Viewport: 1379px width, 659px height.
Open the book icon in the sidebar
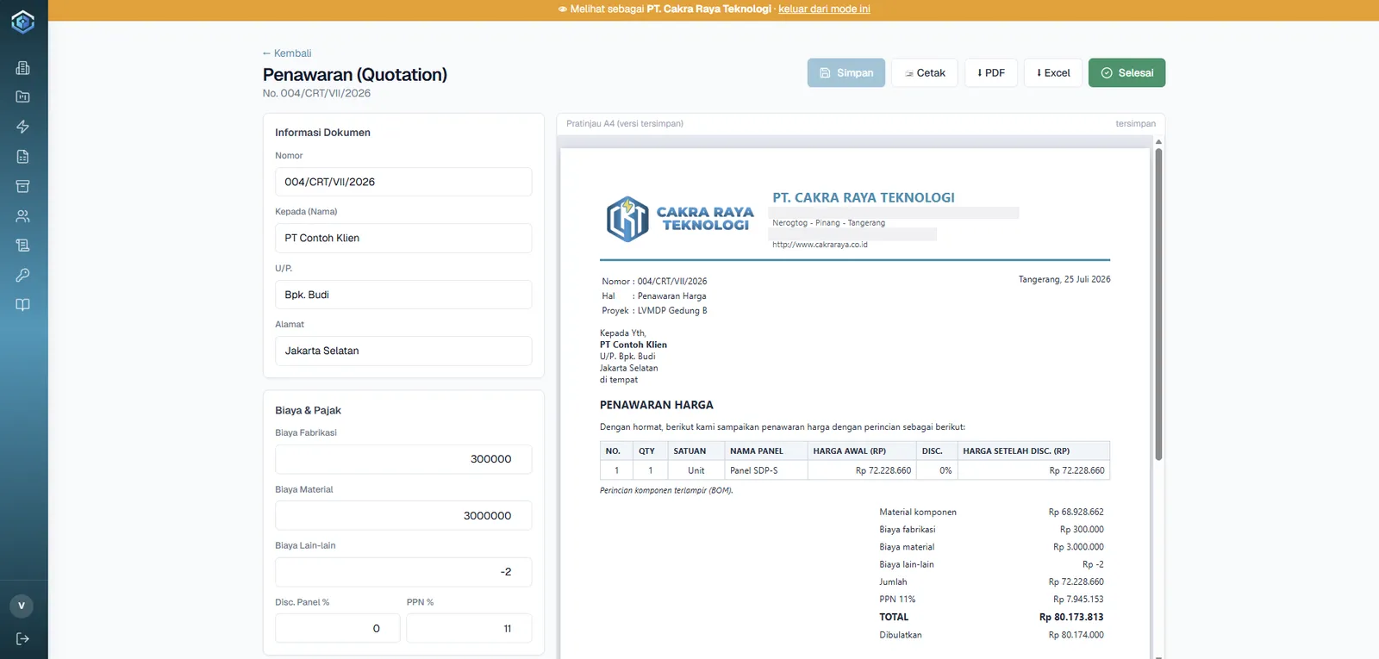pyautogui.click(x=23, y=305)
